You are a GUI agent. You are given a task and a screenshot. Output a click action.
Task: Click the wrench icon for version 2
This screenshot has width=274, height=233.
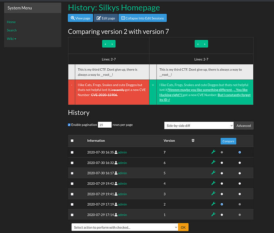pos(213,204)
